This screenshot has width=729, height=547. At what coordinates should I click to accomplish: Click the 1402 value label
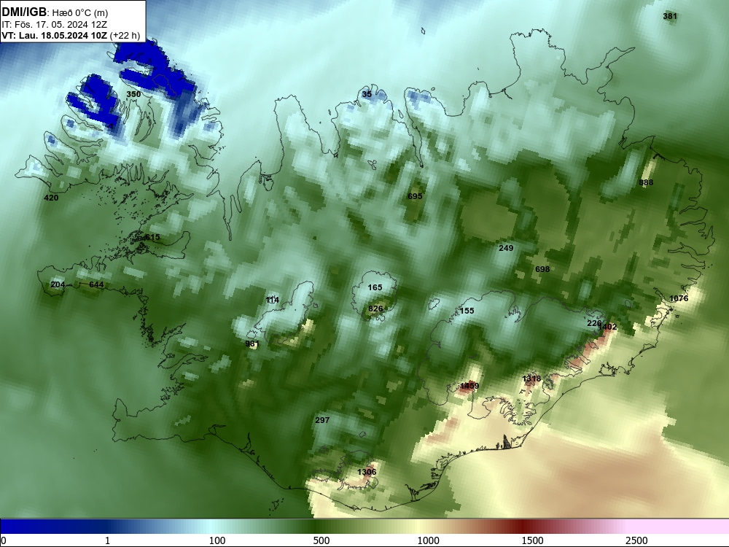pyautogui.click(x=608, y=327)
